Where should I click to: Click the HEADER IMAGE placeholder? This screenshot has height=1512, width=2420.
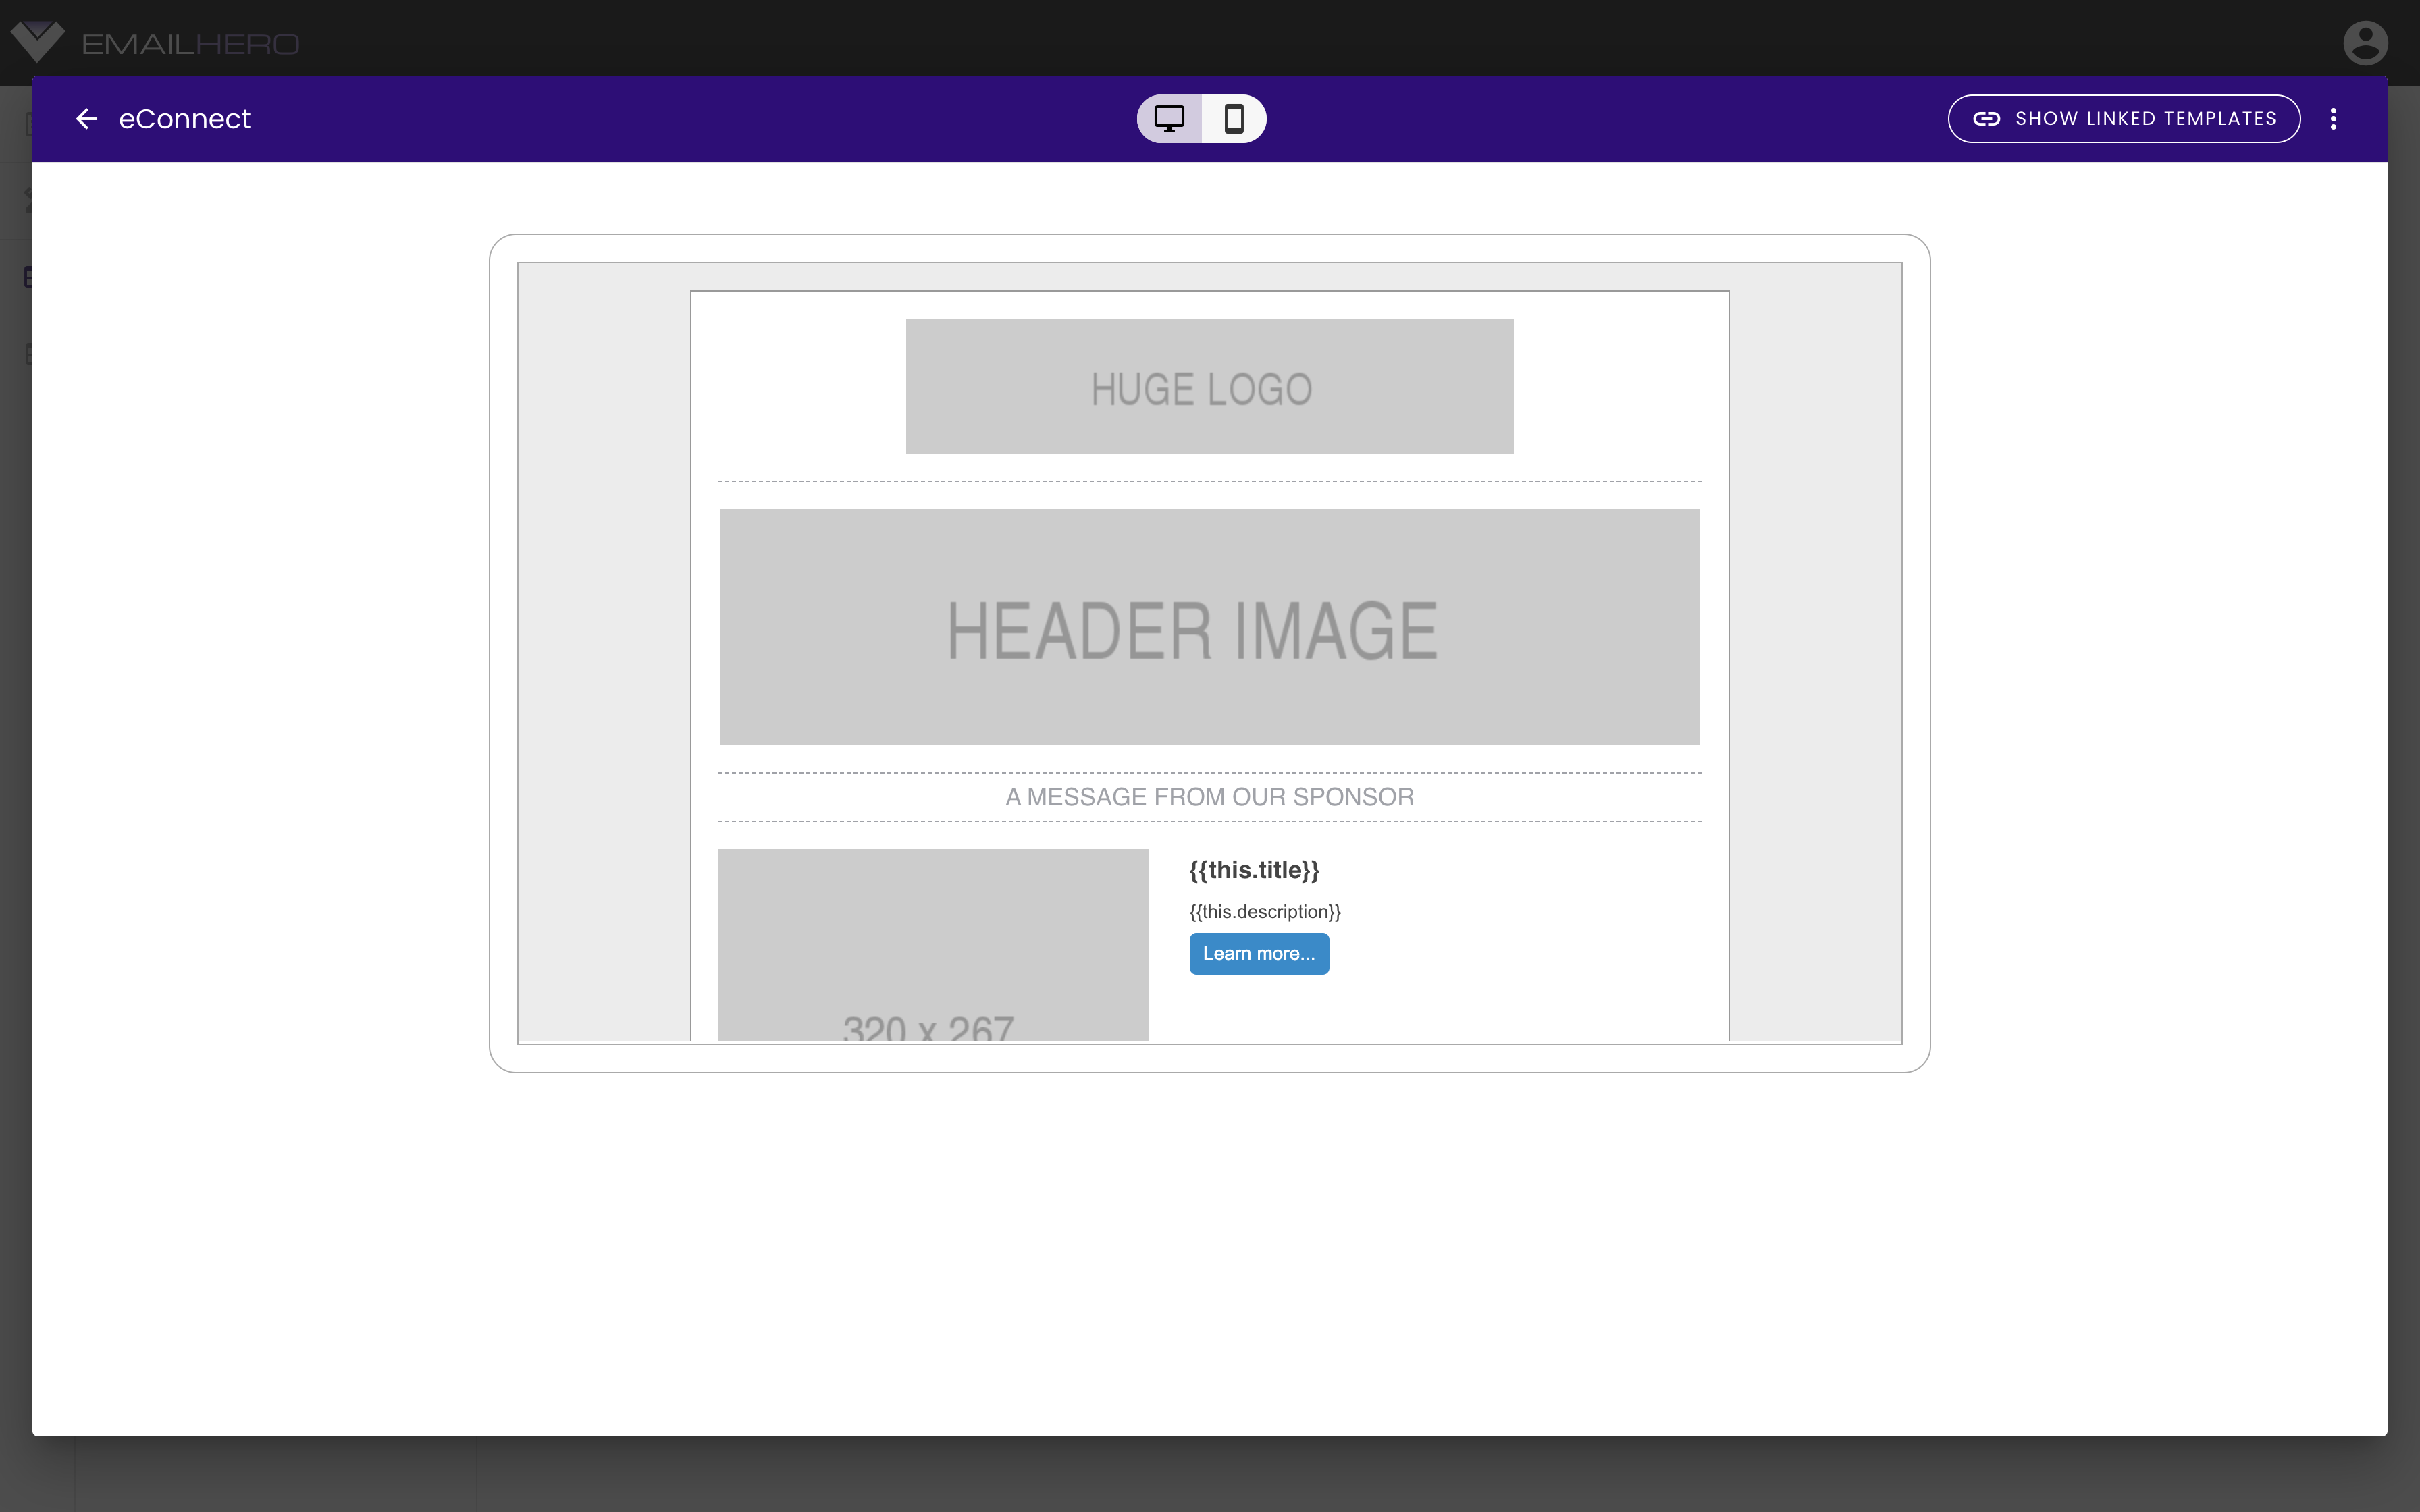tap(1209, 627)
